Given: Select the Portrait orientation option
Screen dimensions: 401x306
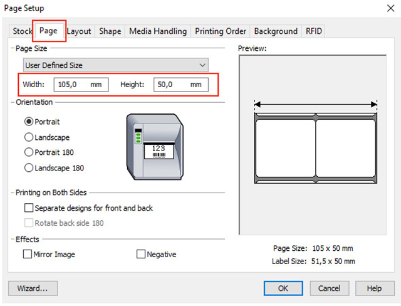Looking at the screenshot, I should click(29, 122).
